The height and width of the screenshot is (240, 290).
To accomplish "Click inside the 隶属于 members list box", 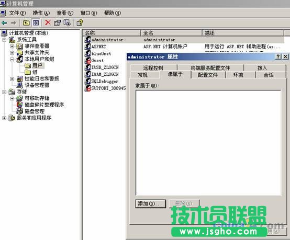I will tap(208, 143).
